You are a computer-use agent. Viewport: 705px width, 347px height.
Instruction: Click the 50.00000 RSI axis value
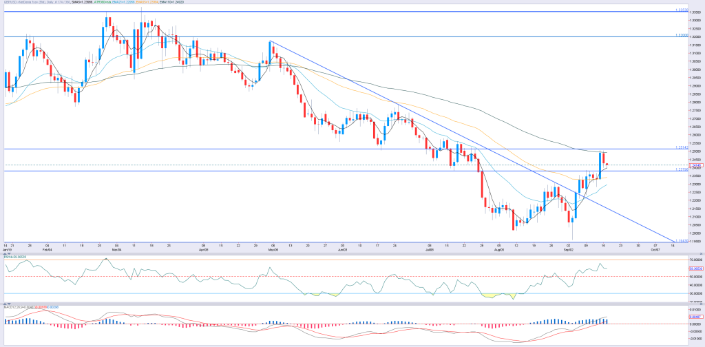[x=696, y=277]
